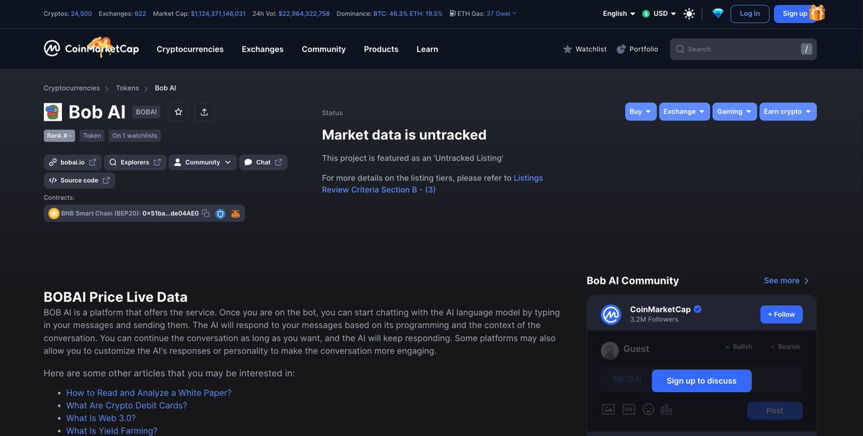
Task: Click the 'Rank # -' badge
Action: tap(59, 136)
